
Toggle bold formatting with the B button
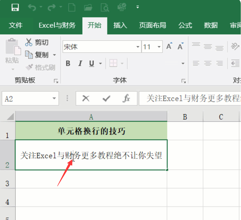pos(68,63)
